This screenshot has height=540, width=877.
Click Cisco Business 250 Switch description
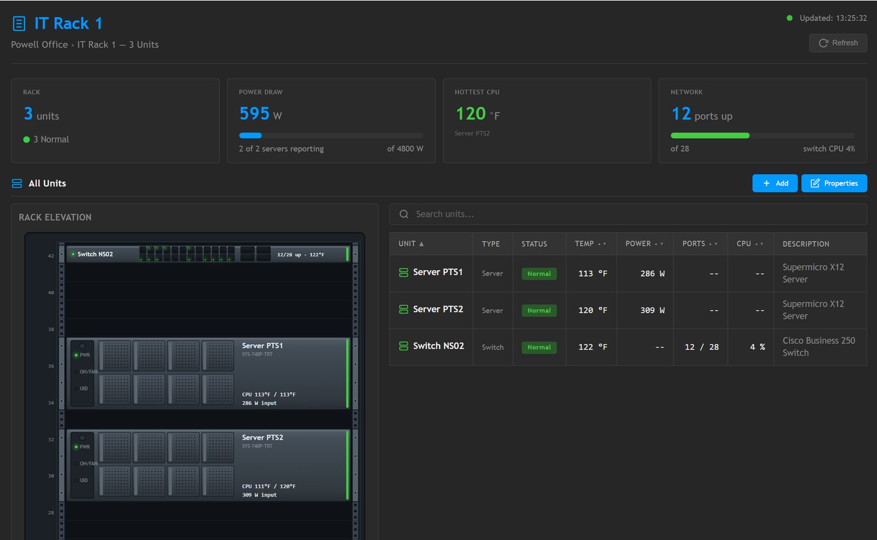tap(818, 346)
